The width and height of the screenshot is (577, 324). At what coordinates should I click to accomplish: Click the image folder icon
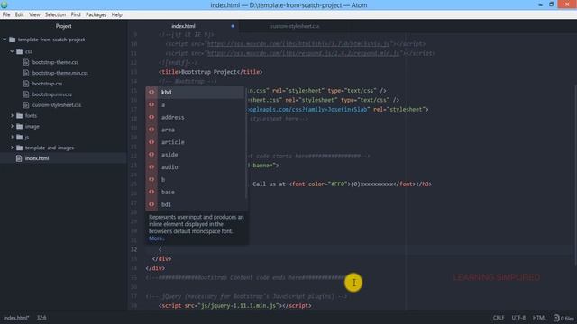click(x=20, y=126)
